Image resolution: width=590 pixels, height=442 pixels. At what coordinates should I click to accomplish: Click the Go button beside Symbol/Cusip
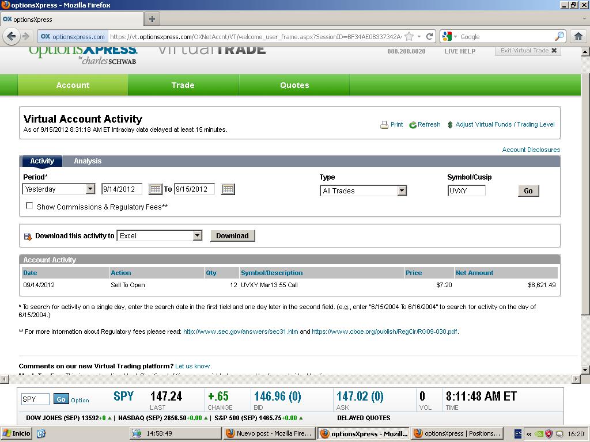point(528,190)
